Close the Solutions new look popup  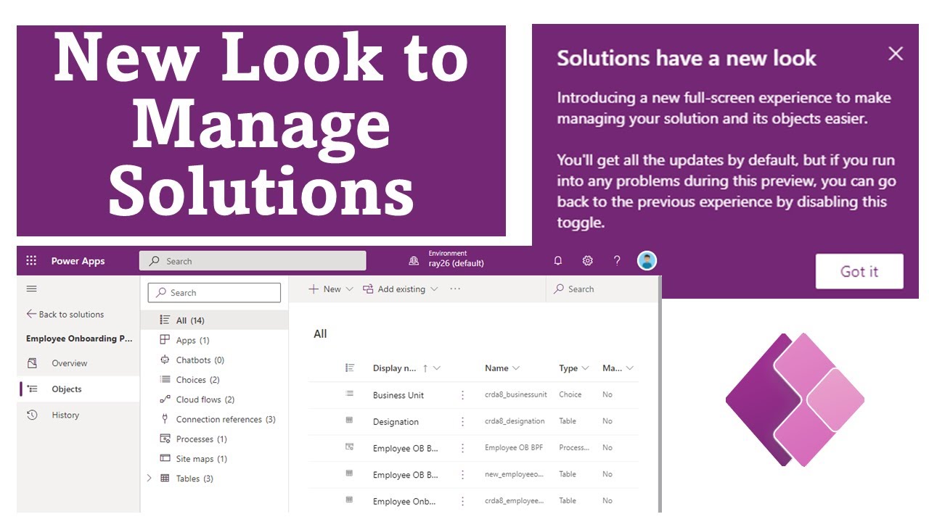click(x=896, y=54)
